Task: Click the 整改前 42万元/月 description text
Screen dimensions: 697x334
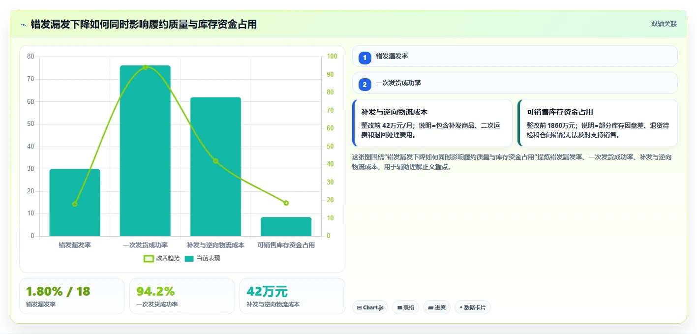Action: pyautogui.click(x=430, y=130)
